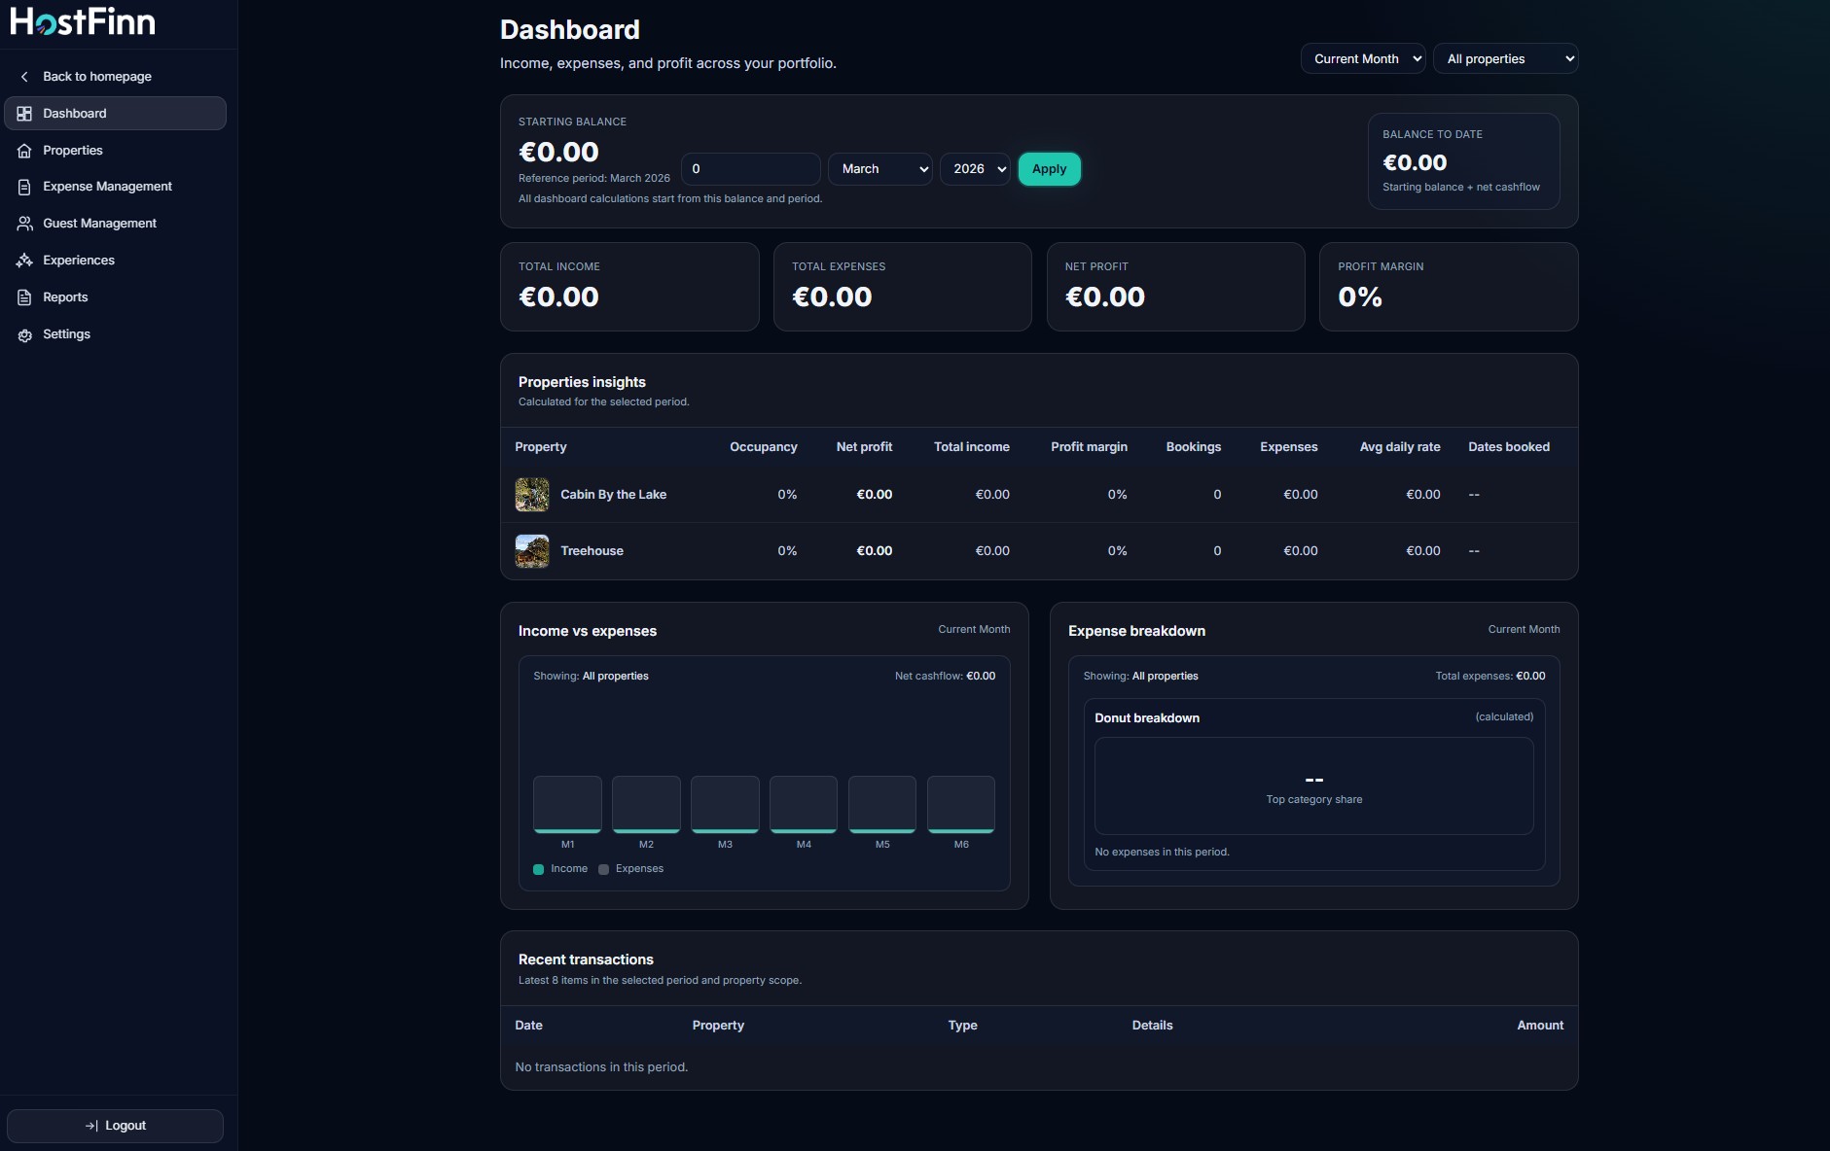Open the All properties filter dropdown

[x=1505, y=58]
